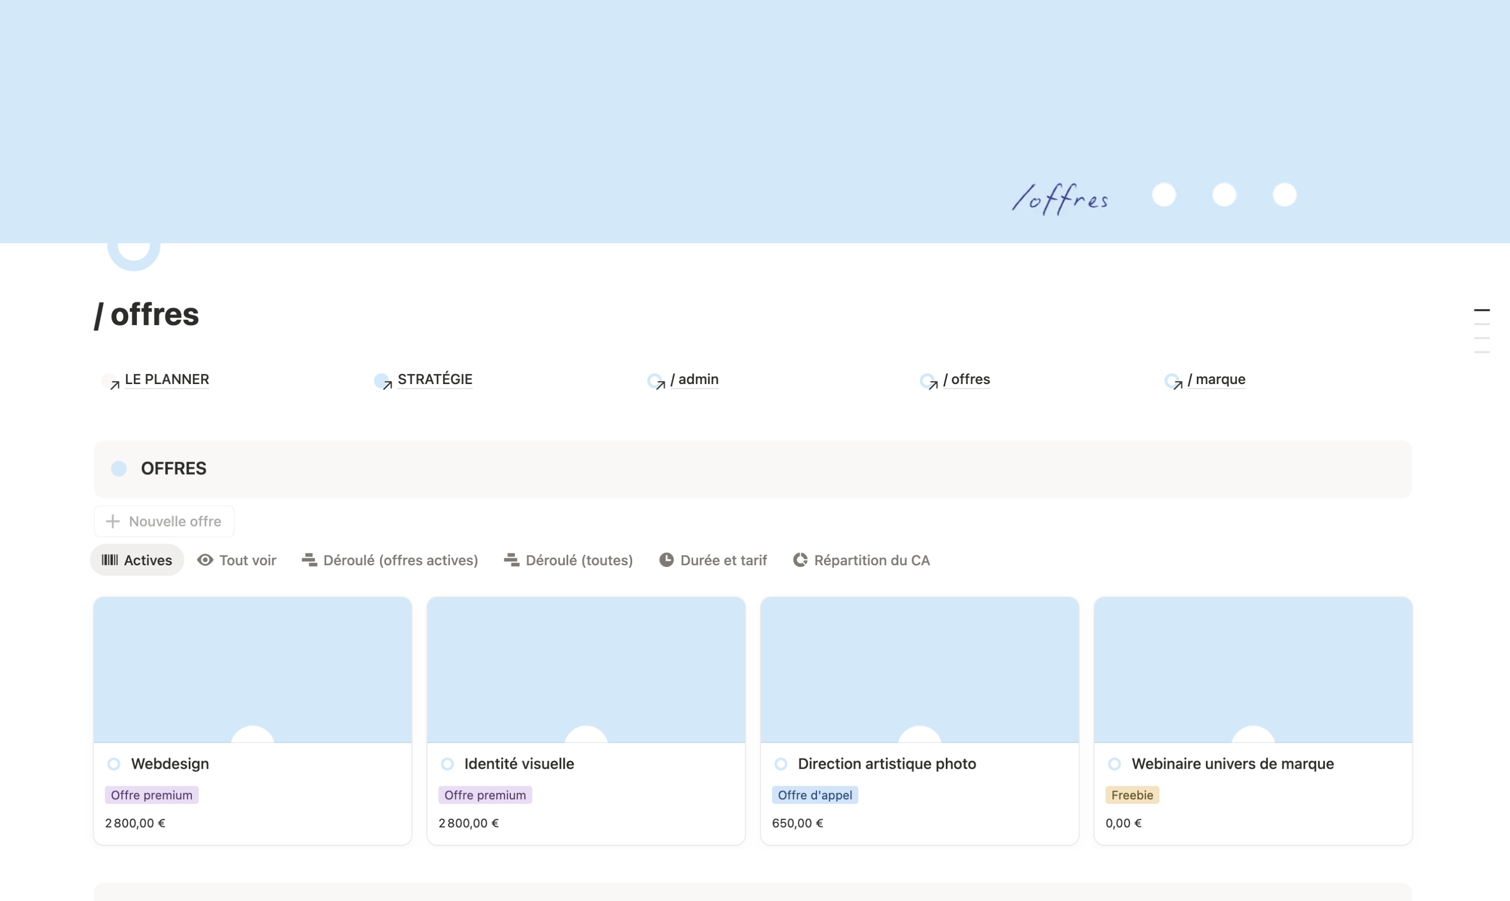This screenshot has width=1510, height=901.
Task: Click the barcode icon on Actives view
Action: click(x=110, y=560)
